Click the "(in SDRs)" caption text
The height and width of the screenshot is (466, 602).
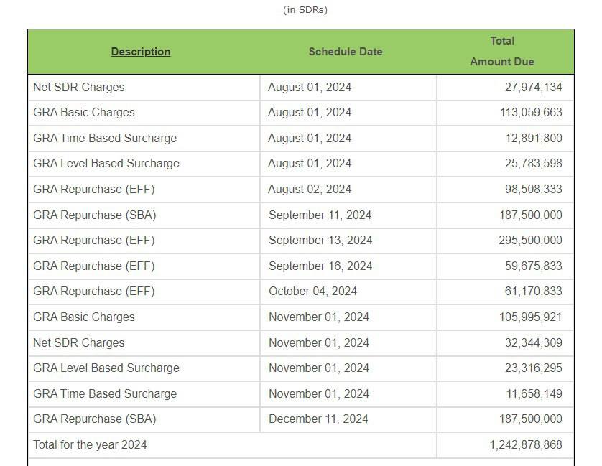[306, 10]
